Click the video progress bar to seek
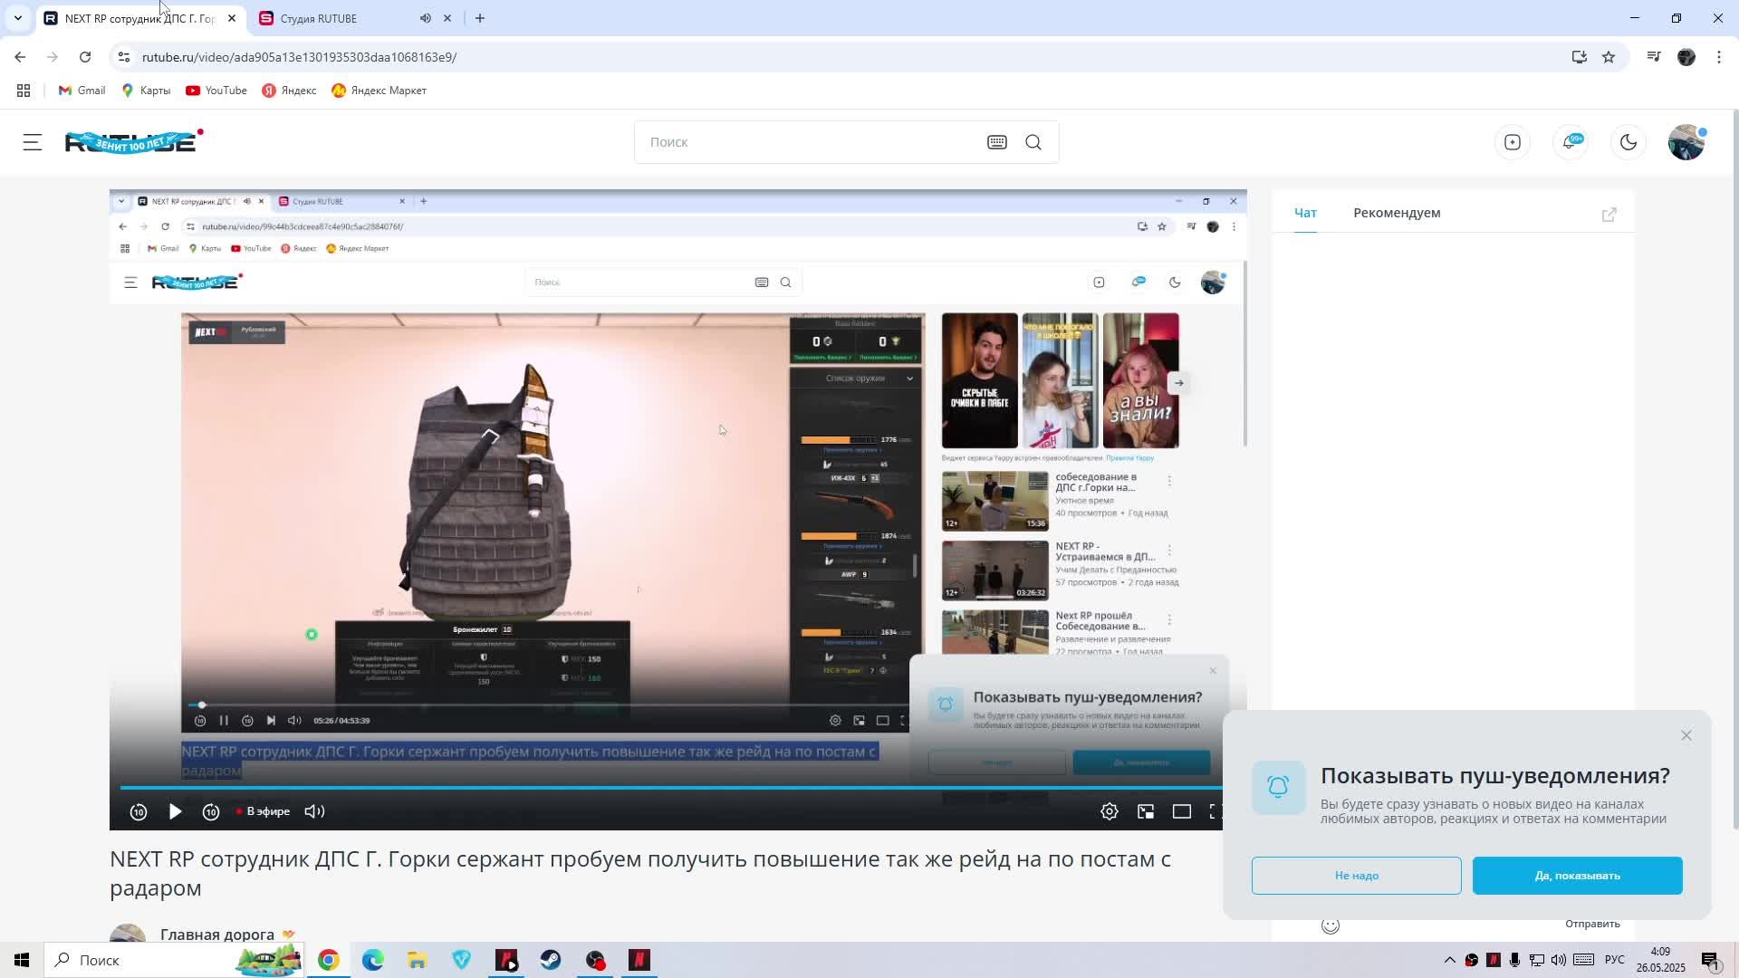This screenshot has width=1739, height=978. tap(670, 788)
